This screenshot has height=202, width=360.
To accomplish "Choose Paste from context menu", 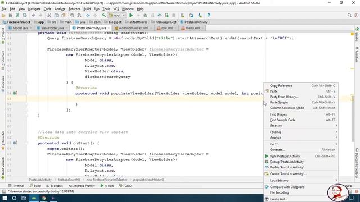I will coord(301,91).
